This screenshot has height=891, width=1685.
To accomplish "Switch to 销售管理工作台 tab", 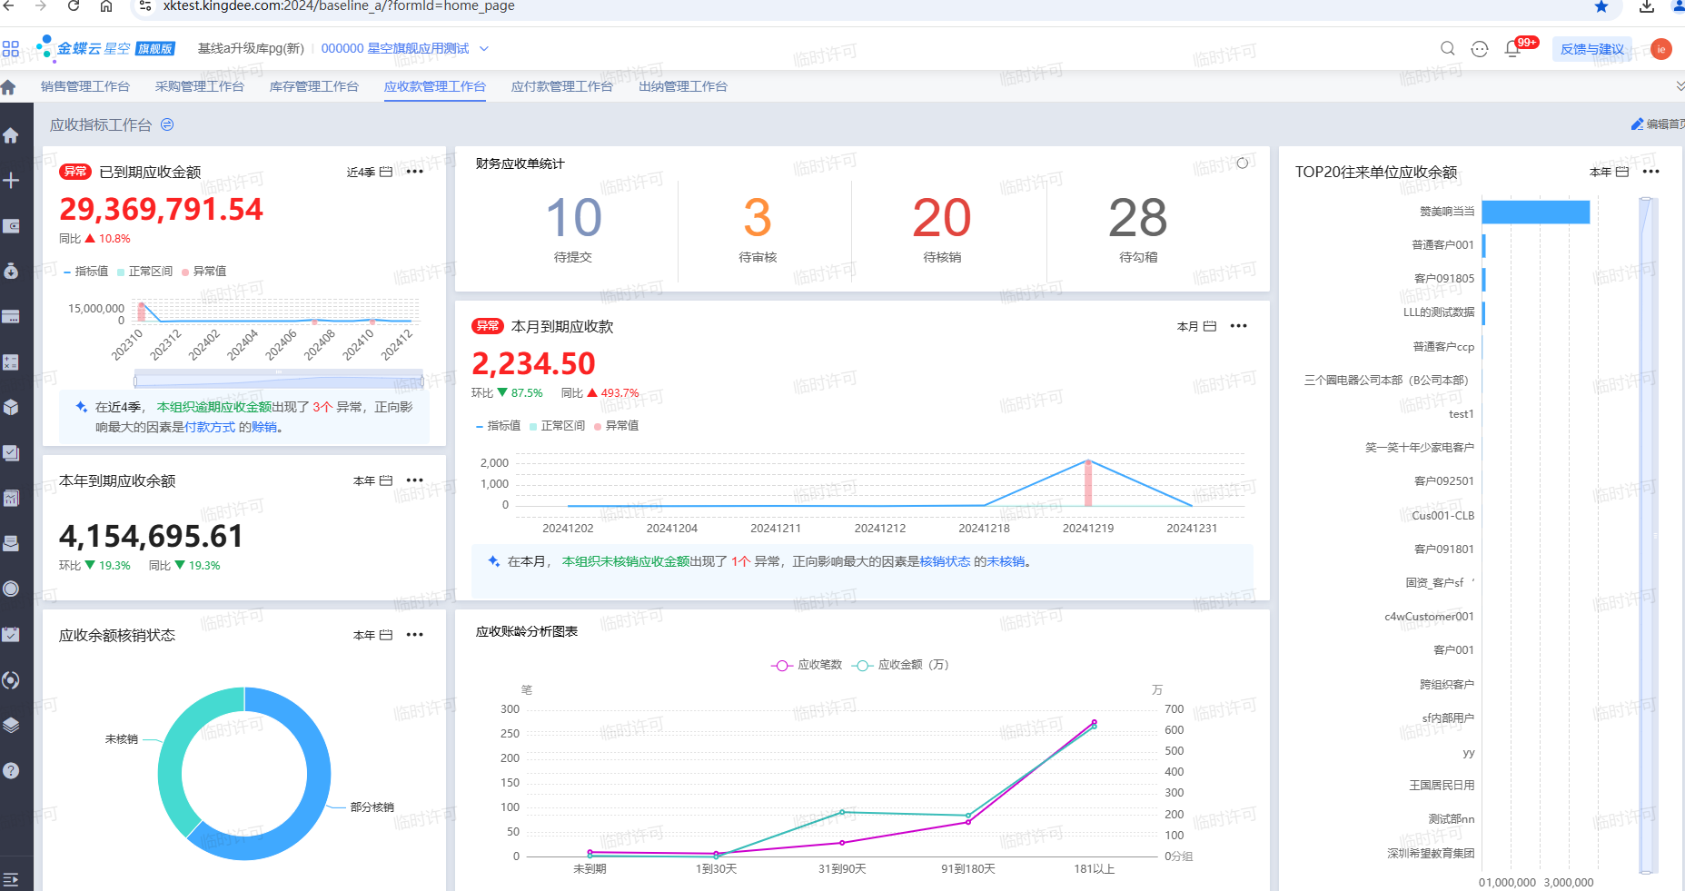I will tap(85, 86).
